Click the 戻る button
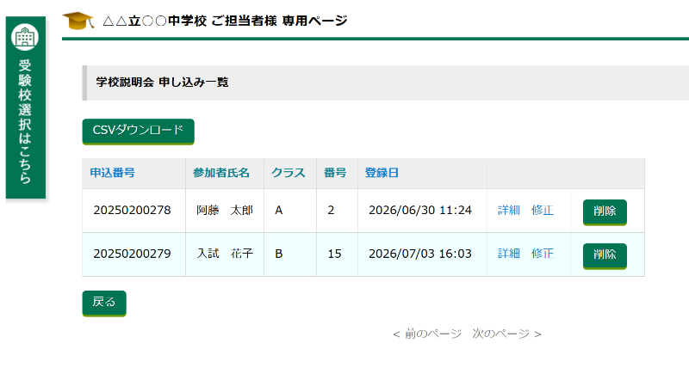 coord(104,303)
